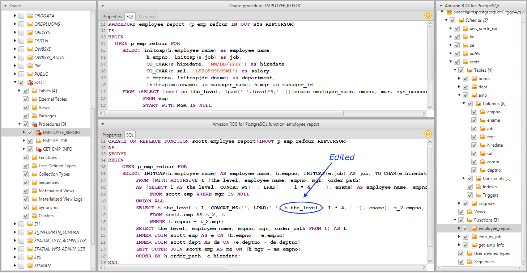527x273 pixels.
Task: Collapse the Procedures [3] node
Action: click(19, 124)
